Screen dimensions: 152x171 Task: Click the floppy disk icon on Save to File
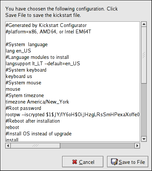[x=114, y=162]
